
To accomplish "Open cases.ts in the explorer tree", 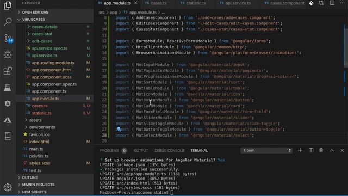I will [x=40, y=106].
